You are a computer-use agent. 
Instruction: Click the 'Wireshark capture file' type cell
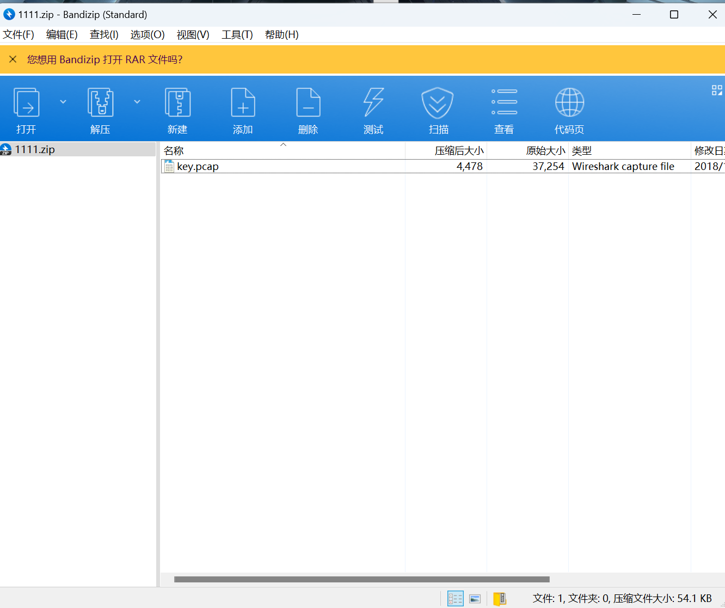(623, 166)
